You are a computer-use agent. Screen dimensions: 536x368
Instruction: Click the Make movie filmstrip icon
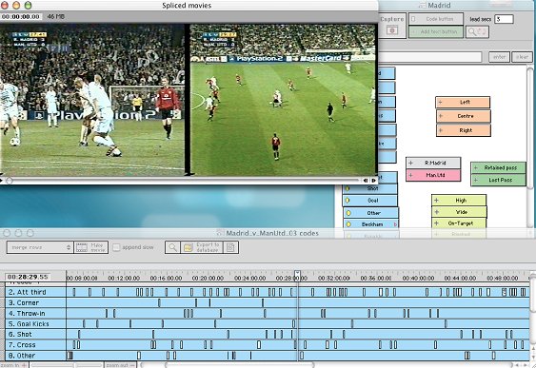click(82, 247)
